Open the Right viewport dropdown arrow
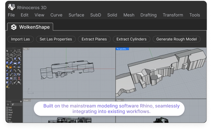Image resolution: width=212 pixels, height=131 pixels. pyautogui.click(x=123, y=100)
